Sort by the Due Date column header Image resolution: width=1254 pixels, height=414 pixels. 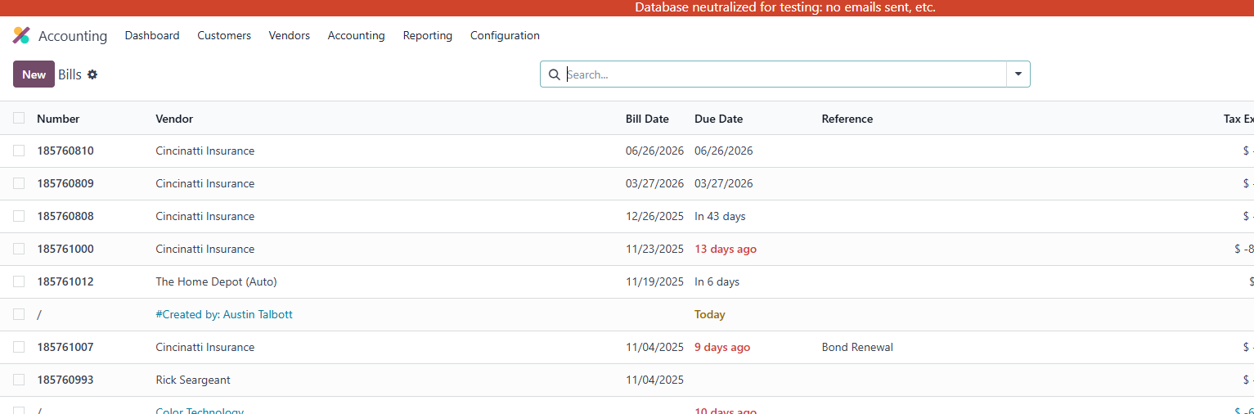718,119
